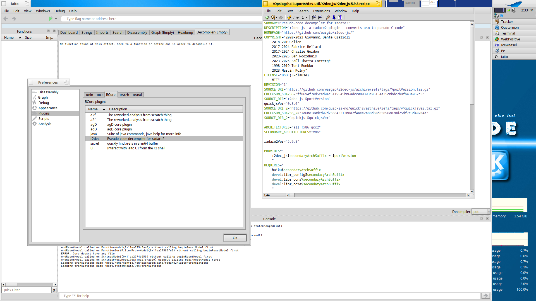Switch to the RIO plugins tab
Viewport: 536px width, 301px height.
pos(100,95)
